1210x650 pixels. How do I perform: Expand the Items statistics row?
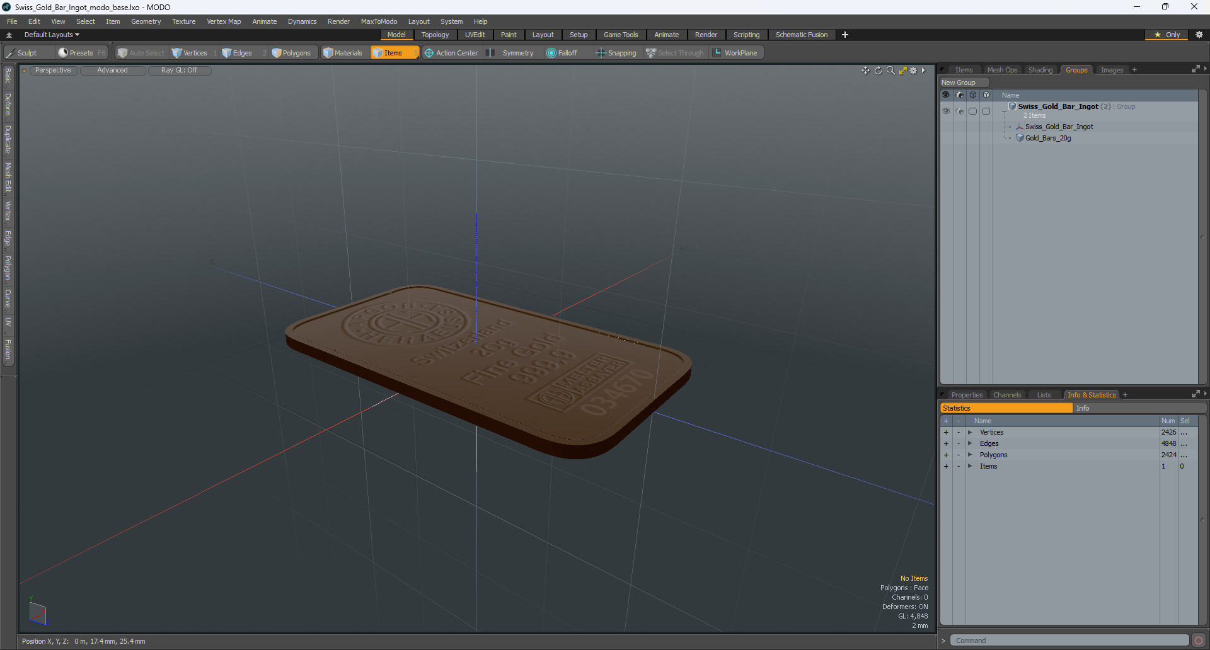[971, 466]
